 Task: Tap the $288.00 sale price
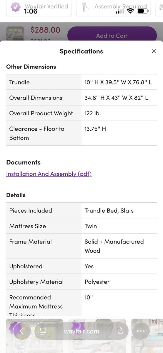click(45, 30)
